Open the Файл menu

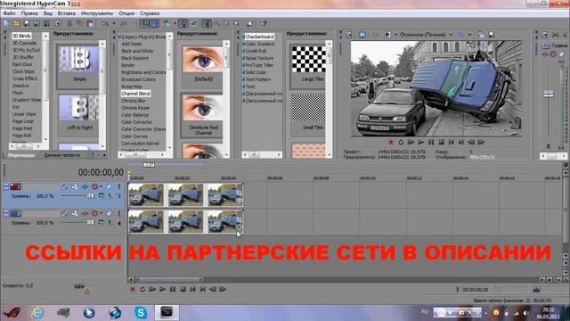[x=9, y=13]
